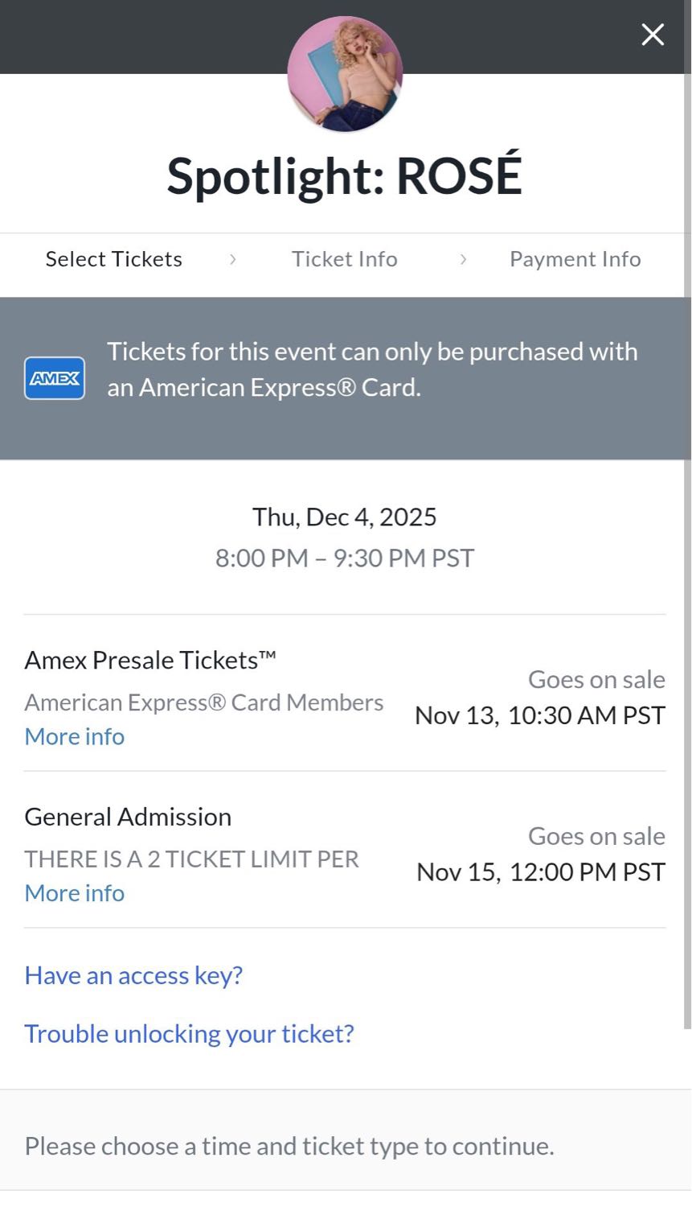Click the Thu, Dec 4, 2025 date

pyautogui.click(x=344, y=517)
